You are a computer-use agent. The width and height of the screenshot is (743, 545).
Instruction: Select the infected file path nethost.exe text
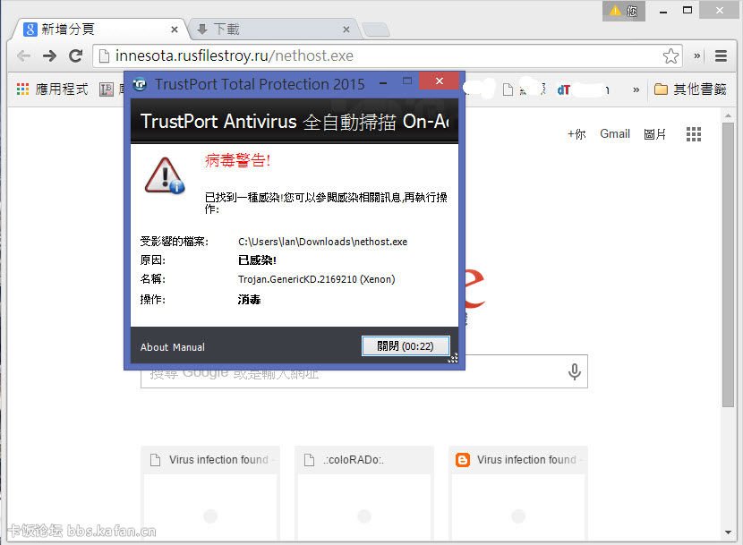pos(322,242)
